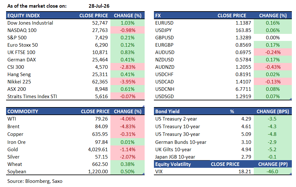
Task: Select the Brent change cell -4.83%
Action: pyautogui.click(x=127, y=126)
